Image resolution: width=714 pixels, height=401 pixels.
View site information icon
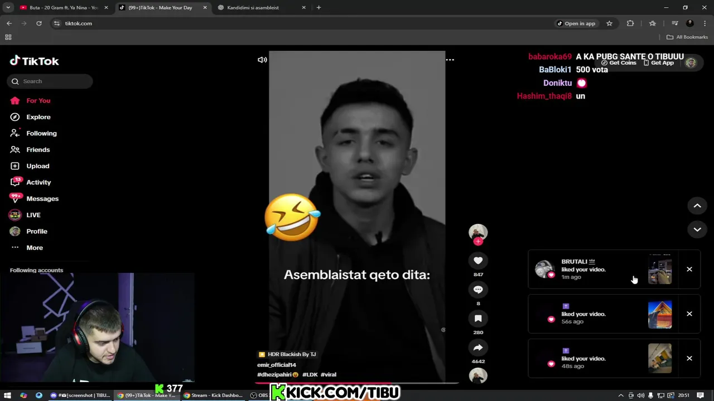pyautogui.click(x=56, y=23)
